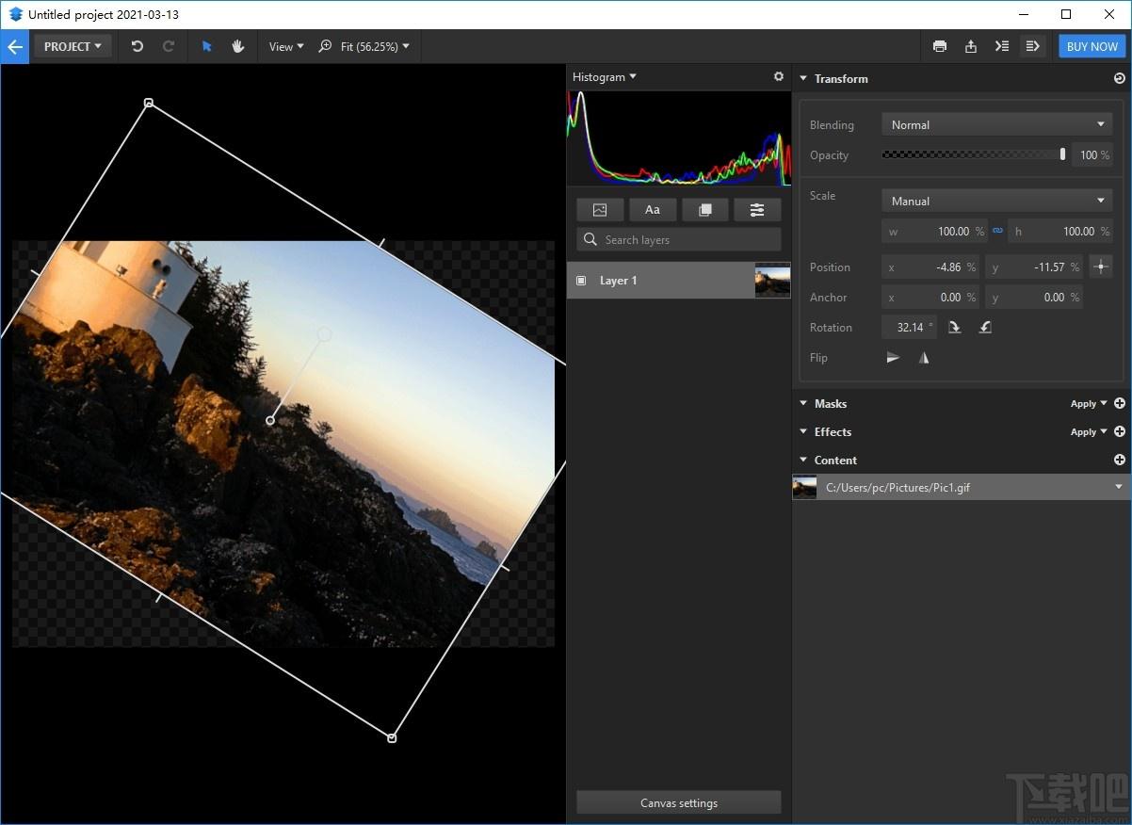Viewport: 1132px width, 825px height.
Task: Click the Layer 1 label in layers
Action: click(619, 281)
